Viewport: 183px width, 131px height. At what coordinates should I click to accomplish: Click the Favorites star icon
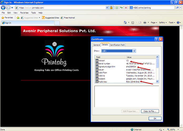click(3, 18)
